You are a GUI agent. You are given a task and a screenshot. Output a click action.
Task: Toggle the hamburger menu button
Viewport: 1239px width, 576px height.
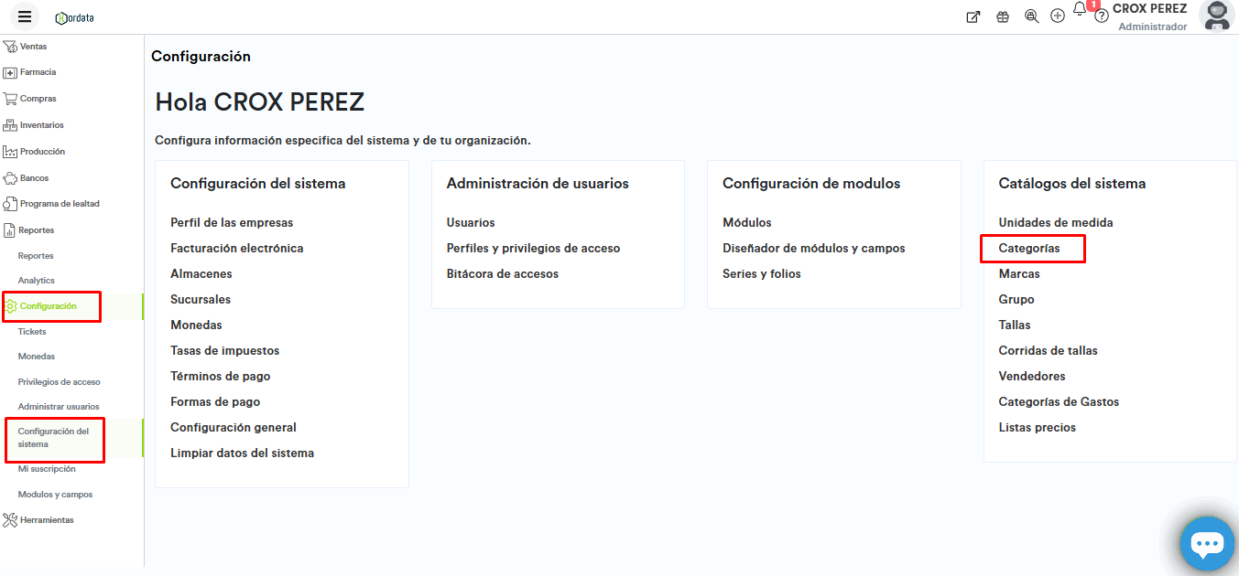[x=25, y=16]
